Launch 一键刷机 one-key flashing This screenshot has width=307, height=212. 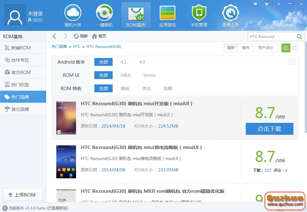[x=104, y=15]
